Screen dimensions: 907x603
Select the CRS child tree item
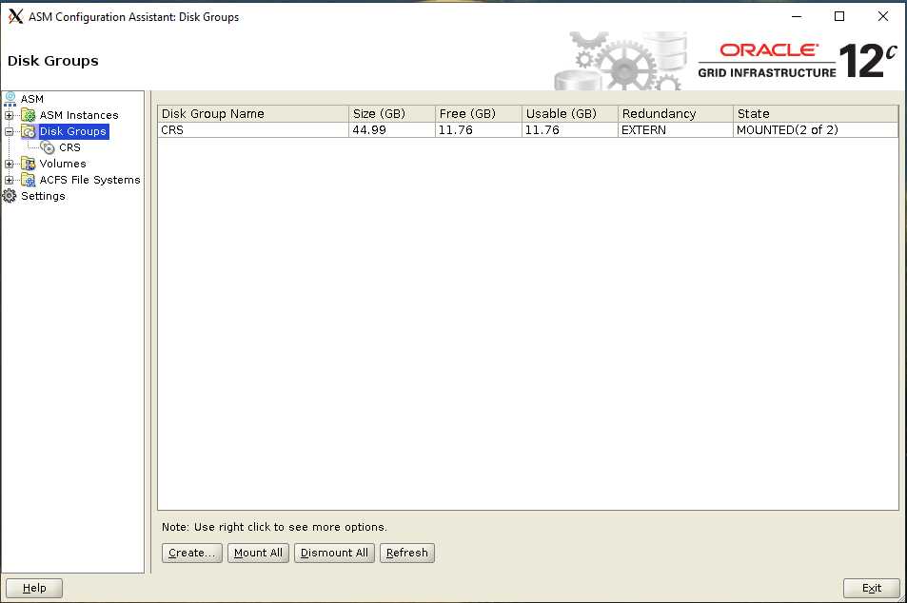[x=69, y=147]
